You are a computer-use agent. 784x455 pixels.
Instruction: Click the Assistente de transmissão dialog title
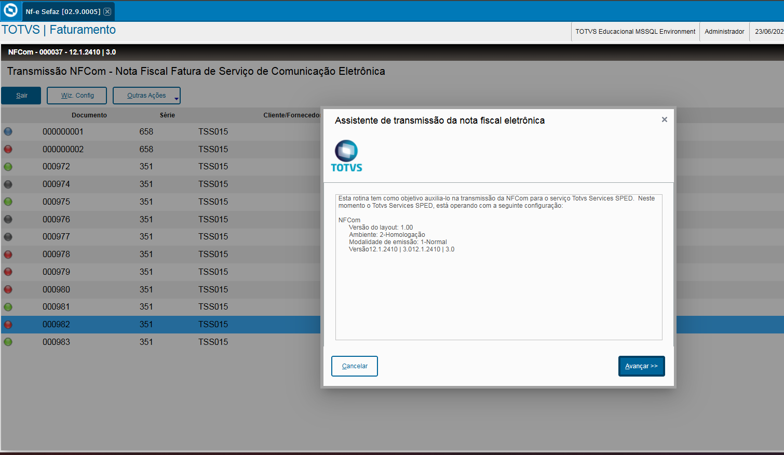pyautogui.click(x=440, y=121)
